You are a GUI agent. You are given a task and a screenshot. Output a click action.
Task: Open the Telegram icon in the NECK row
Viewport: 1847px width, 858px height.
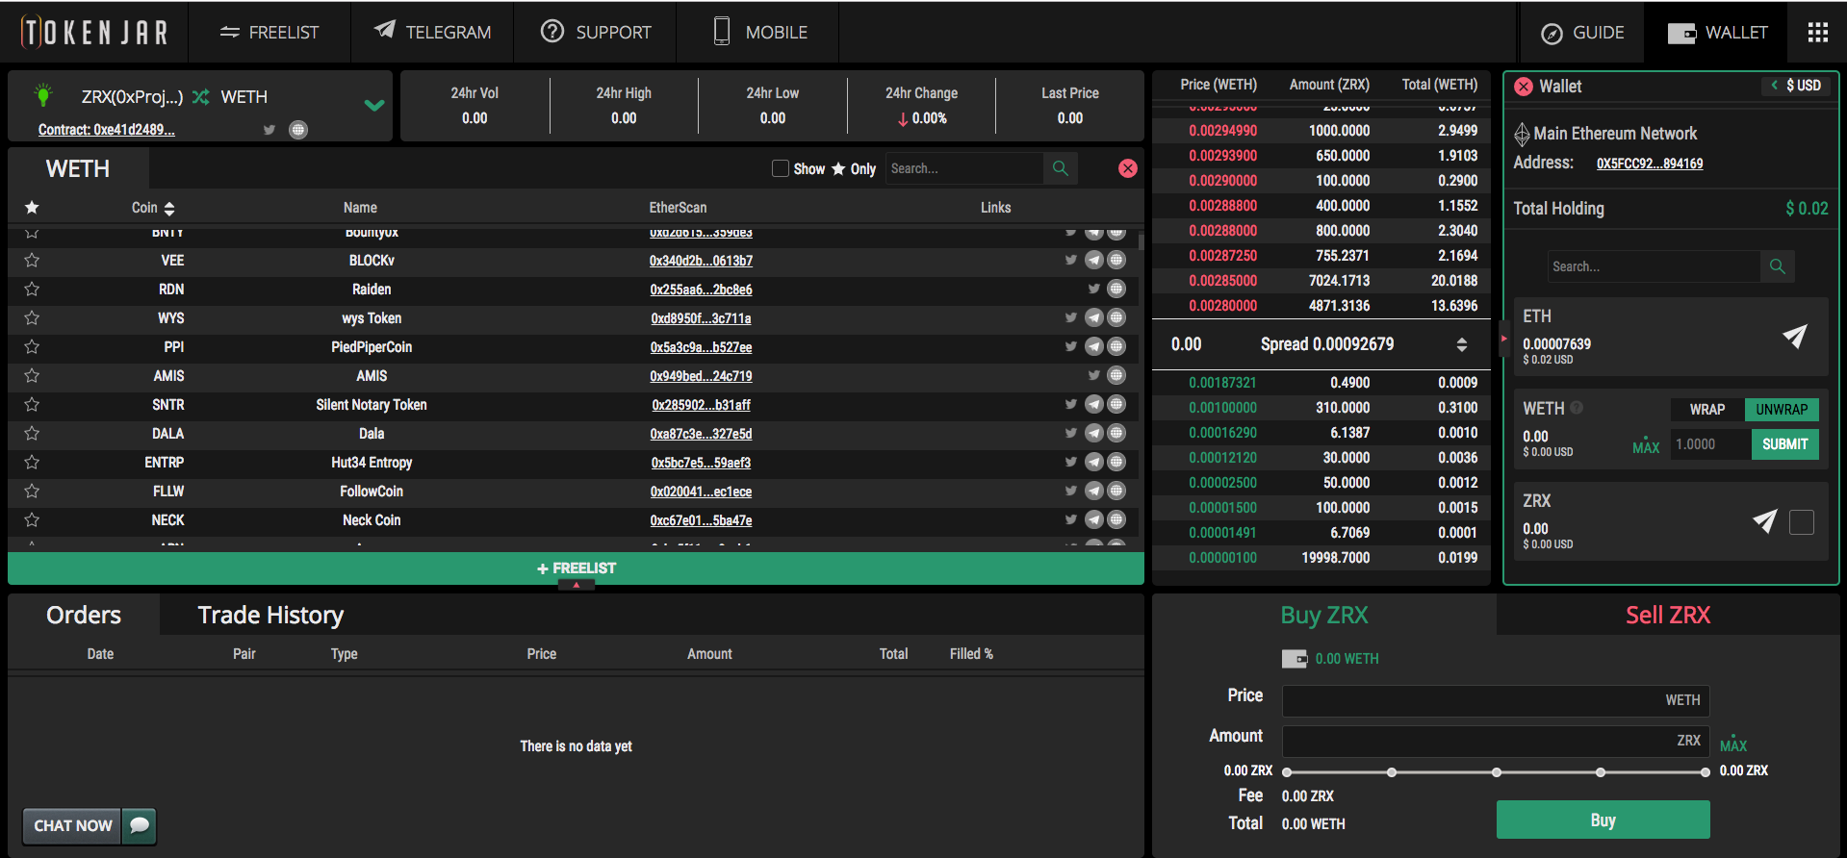[x=1094, y=519]
